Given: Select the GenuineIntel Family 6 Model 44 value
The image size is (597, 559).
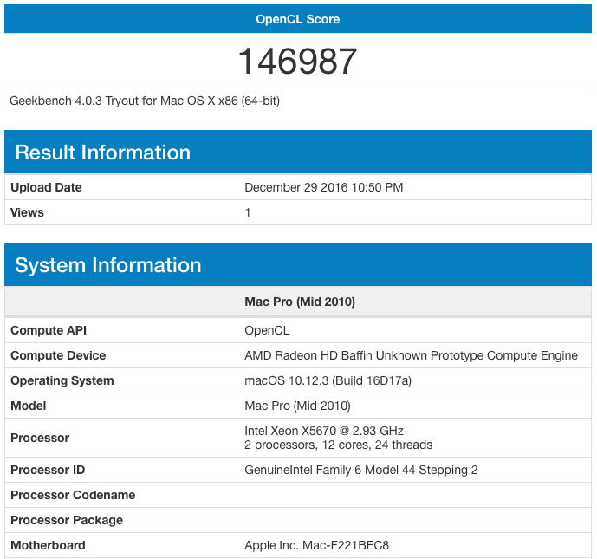Looking at the screenshot, I should click(x=361, y=471).
